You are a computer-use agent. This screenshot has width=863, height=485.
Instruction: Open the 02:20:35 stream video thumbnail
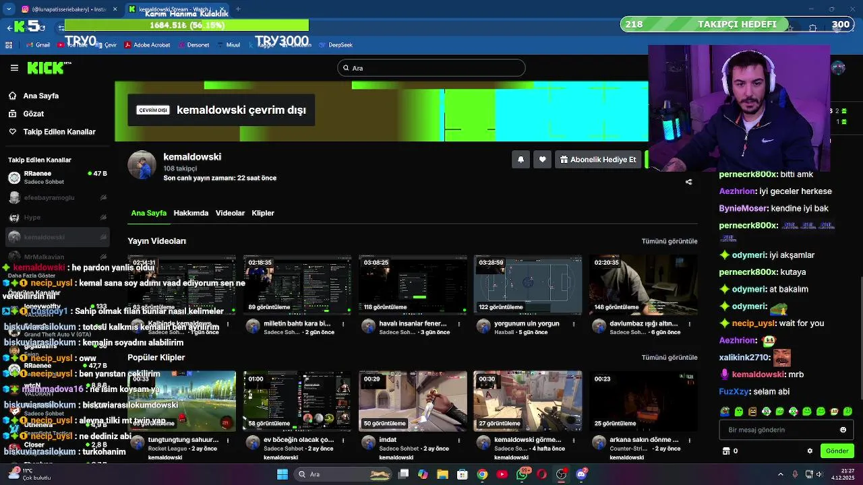[x=643, y=285]
